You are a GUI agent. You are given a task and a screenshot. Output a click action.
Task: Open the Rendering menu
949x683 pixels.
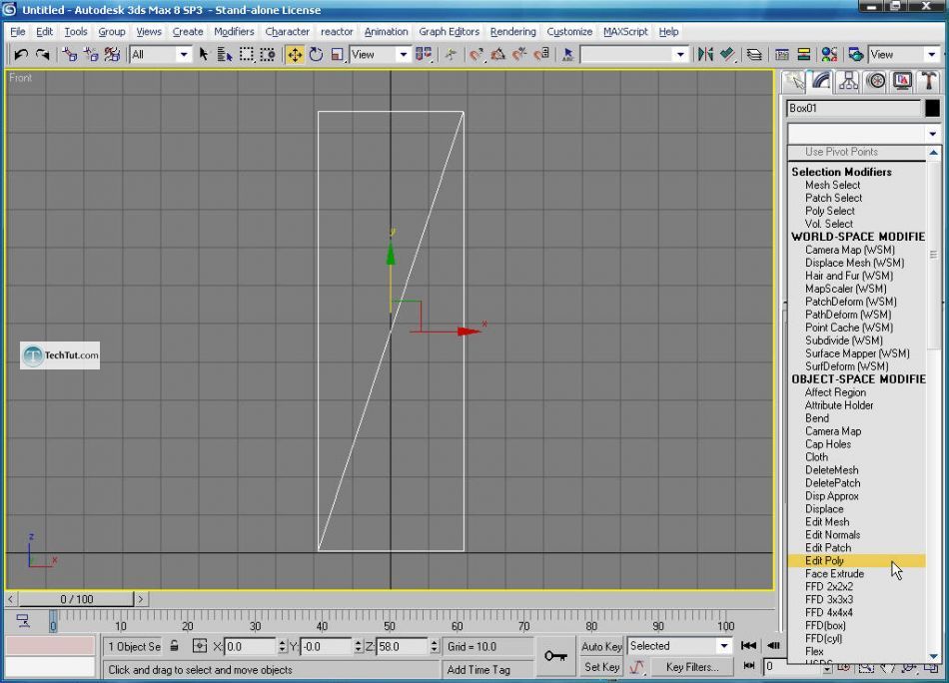coord(512,32)
